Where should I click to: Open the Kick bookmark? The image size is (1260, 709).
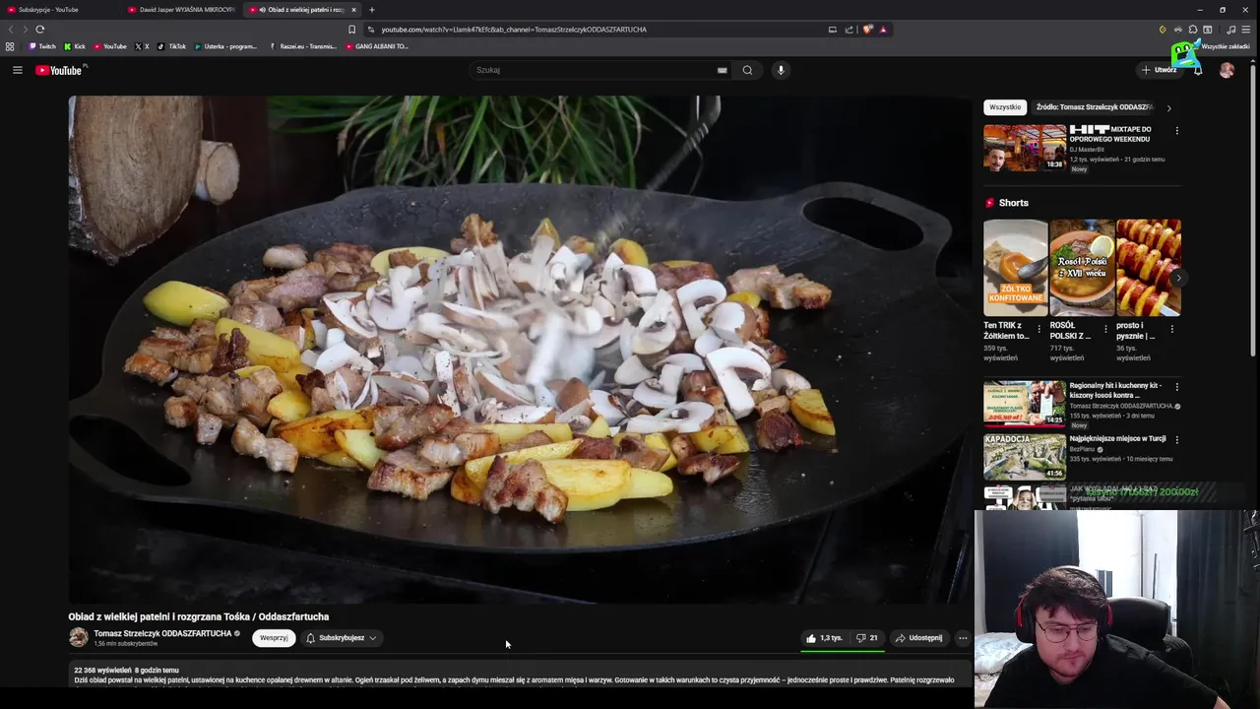click(x=75, y=46)
